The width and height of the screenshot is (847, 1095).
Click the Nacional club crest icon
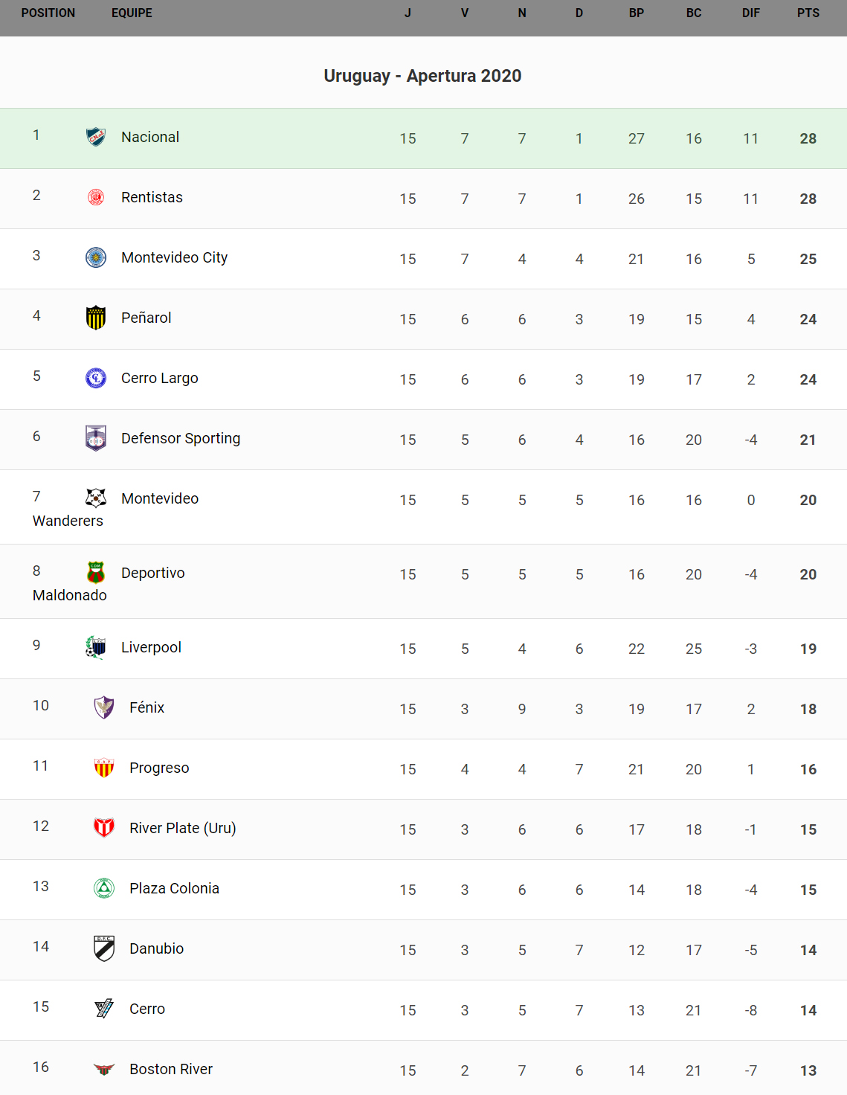pos(96,137)
